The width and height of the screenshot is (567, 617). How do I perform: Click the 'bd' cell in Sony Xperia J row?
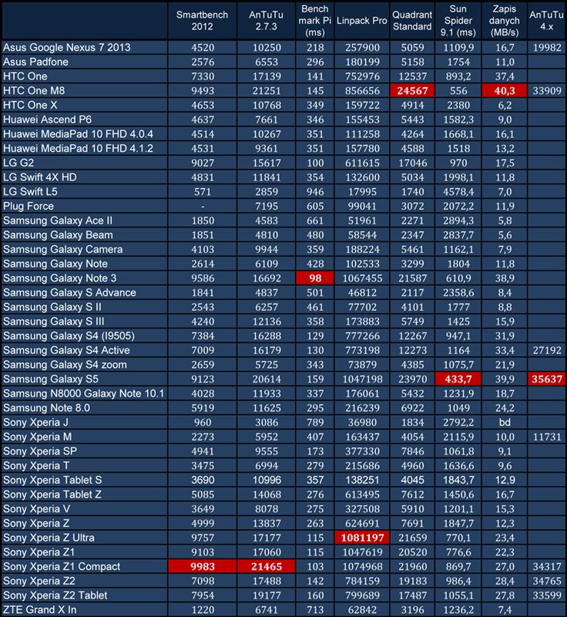tap(505, 423)
